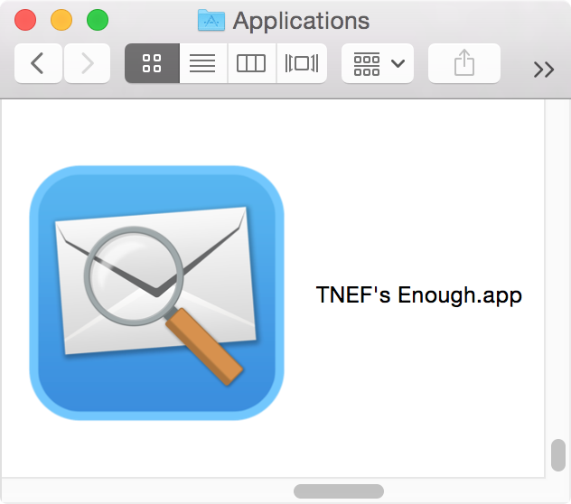Go forward with the right chevron button

pyautogui.click(x=87, y=63)
